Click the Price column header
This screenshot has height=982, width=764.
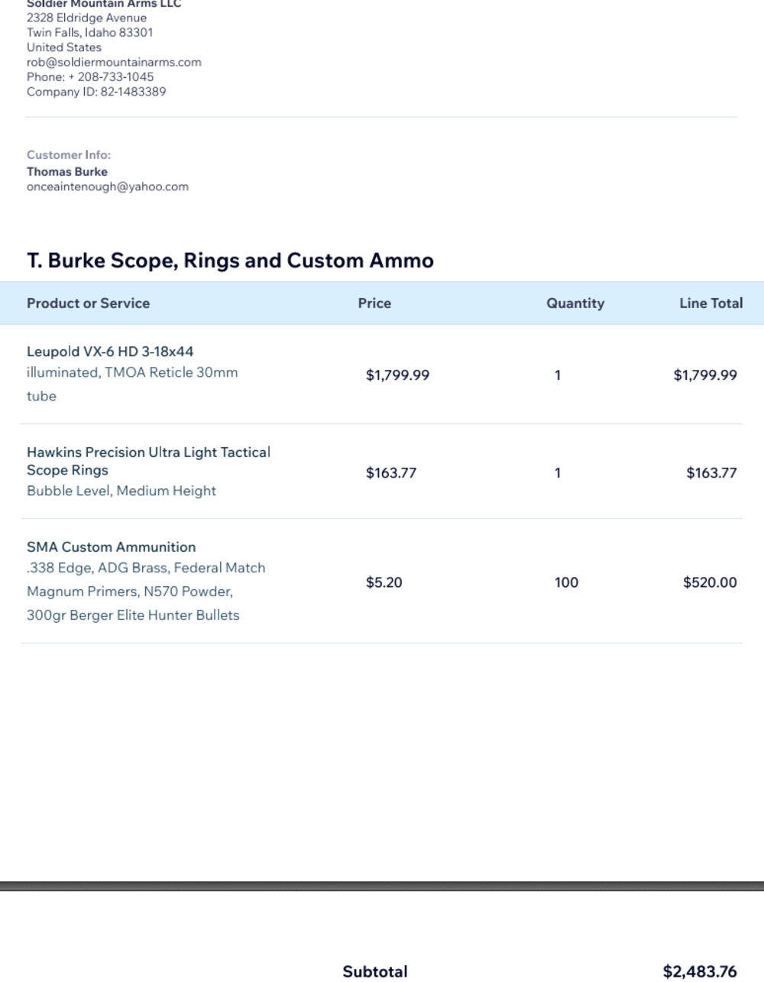click(x=374, y=303)
